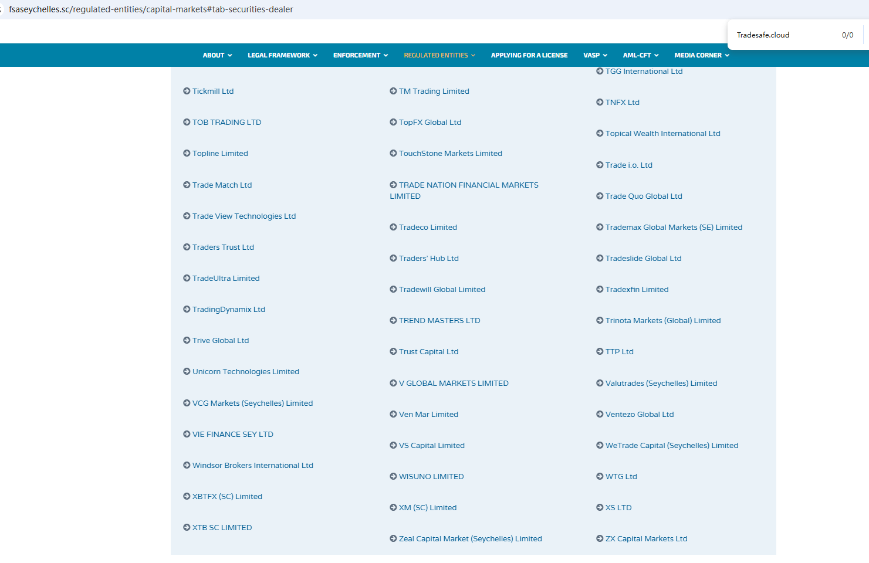Screen dimensions: 869x563
Task: Click the arrow icon beside Tradeco Limited
Action: [393, 227]
